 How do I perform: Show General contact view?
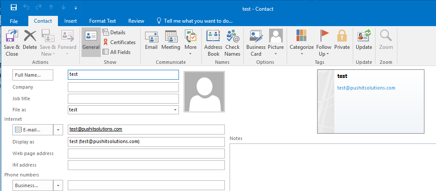tap(91, 42)
